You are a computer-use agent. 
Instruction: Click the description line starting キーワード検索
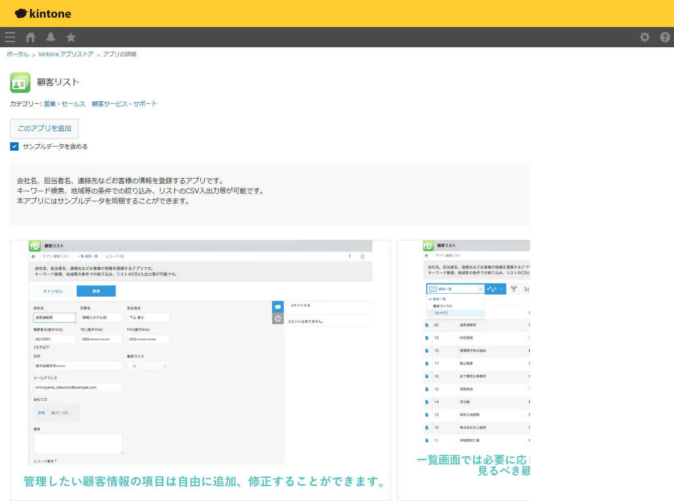pyautogui.click(x=141, y=191)
